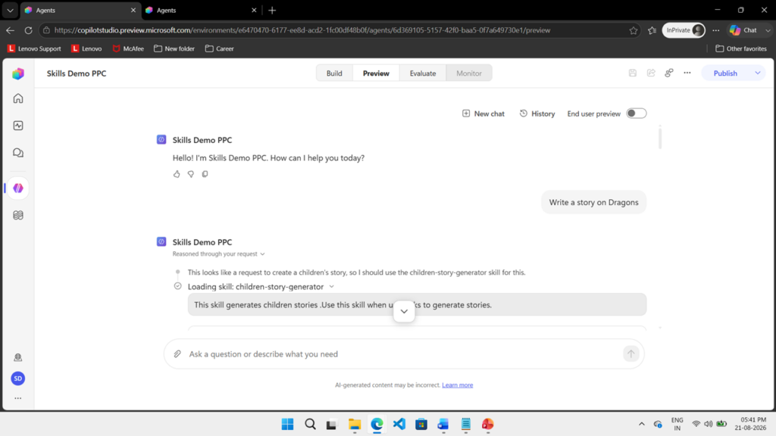This screenshot has width=776, height=436.
Task: Open McAfee bookmark
Action: point(128,48)
